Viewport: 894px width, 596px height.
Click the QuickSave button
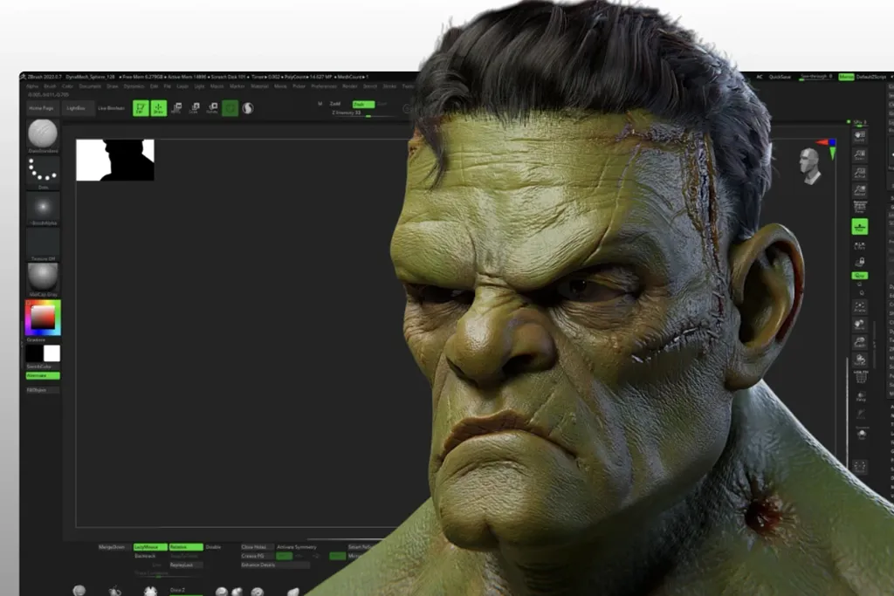point(780,77)
